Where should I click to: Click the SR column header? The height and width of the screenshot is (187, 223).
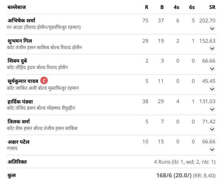point(212,7)
